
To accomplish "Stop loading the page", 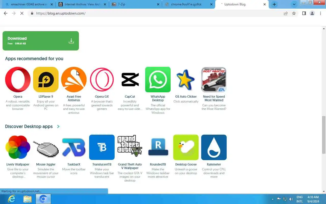I will click(22, 13).
